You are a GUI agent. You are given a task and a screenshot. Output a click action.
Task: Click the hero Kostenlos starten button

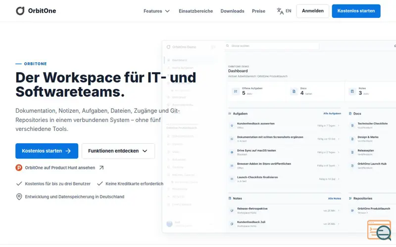[47, 151]
